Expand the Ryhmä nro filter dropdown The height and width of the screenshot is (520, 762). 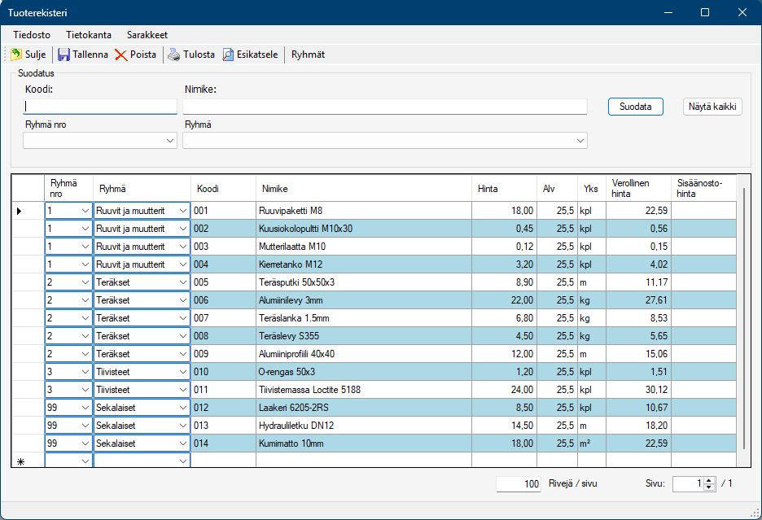tap(170, 141)
